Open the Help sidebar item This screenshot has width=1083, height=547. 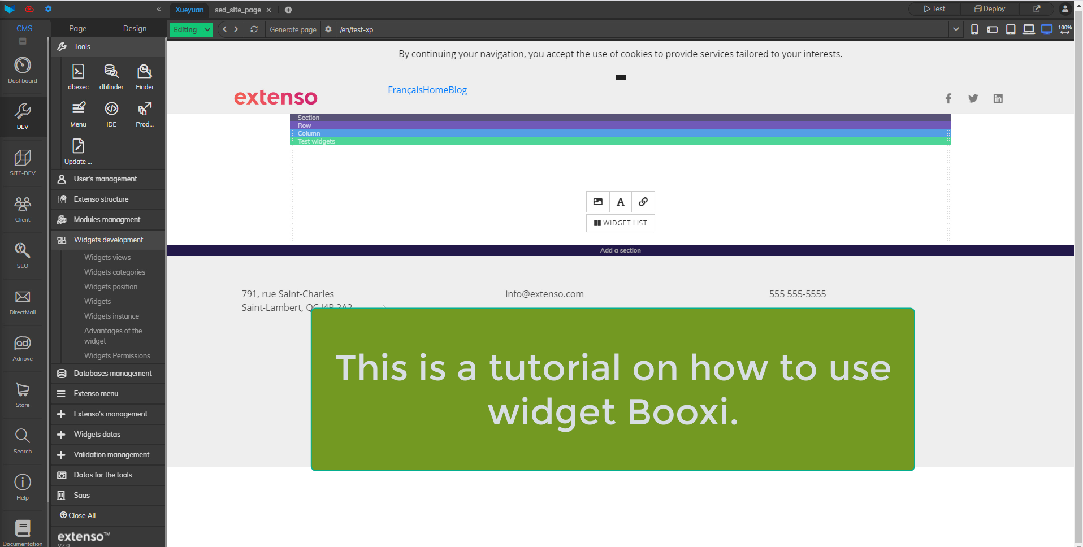click(23, 487)
